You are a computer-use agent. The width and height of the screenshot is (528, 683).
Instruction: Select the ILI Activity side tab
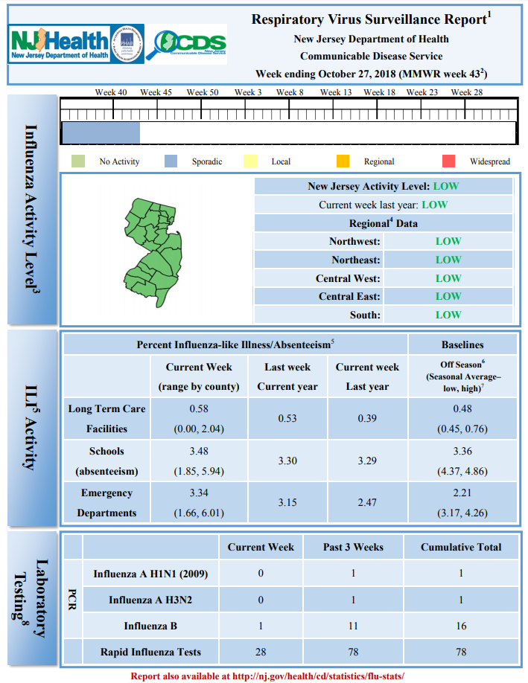point(32,428)
